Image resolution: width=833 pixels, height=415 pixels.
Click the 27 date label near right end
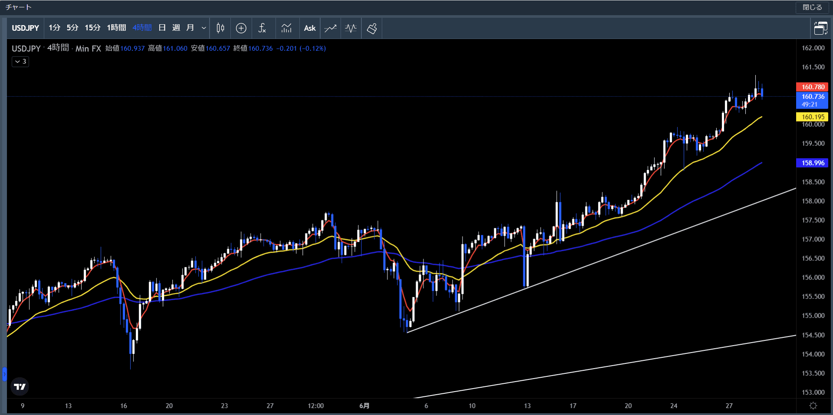click(729, 406)
